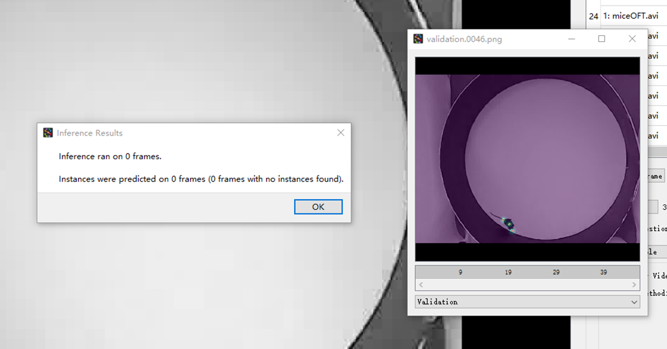Open the Validation image set dropdown
The width and height of the screenshot is (667, 349).
pos(527,302)
